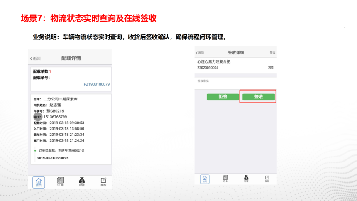The height and width of the screenshot is (201, 357).
Task: Click the warehouse 二分公司一期尿素库
Action: point(61,99)
